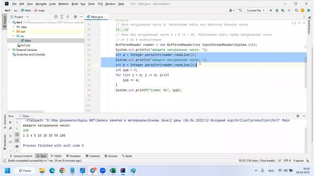Toggle the Project side tool button
Screen dimensions: 314x176
coord(4,22)
